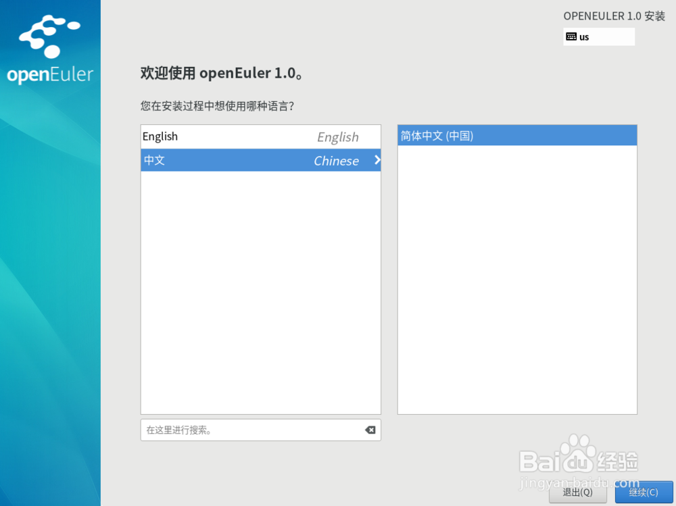Select English in the language list
This screenshot has width=676, height=506.
pos(261,136)
